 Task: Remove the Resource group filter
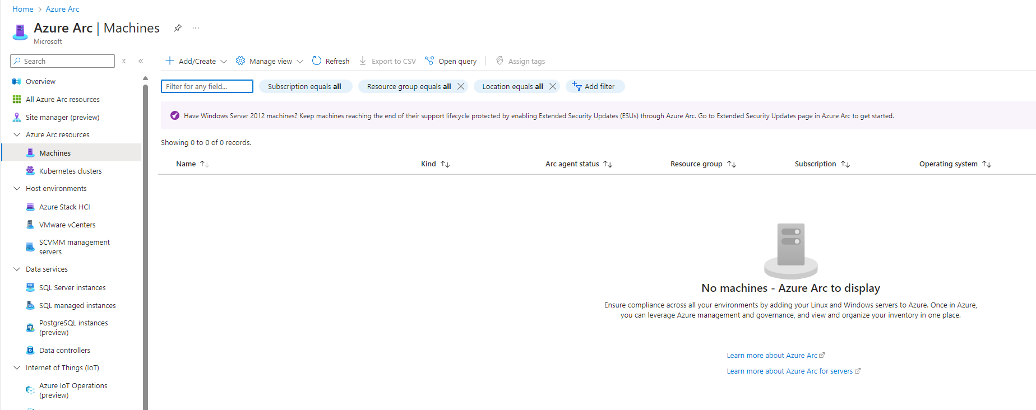[x=461, y=86]
